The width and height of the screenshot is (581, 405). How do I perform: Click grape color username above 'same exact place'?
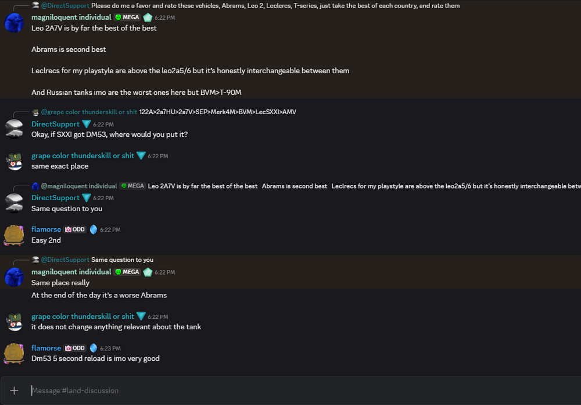point(83,155)
